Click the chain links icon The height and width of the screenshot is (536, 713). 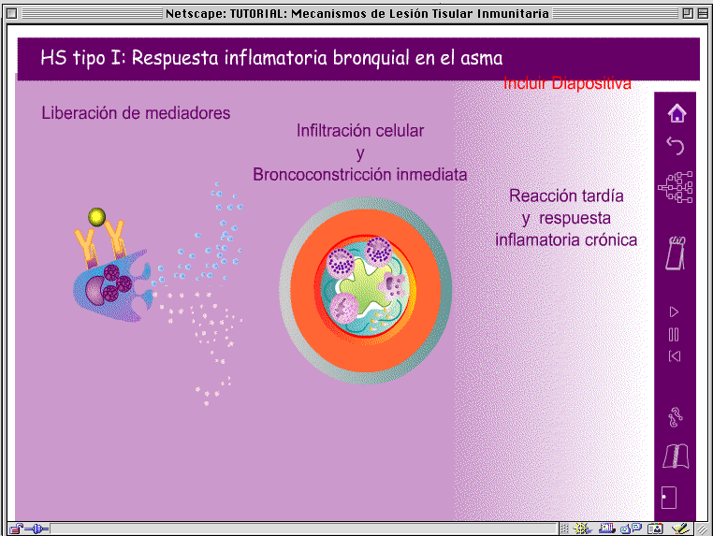click(676, 415)
